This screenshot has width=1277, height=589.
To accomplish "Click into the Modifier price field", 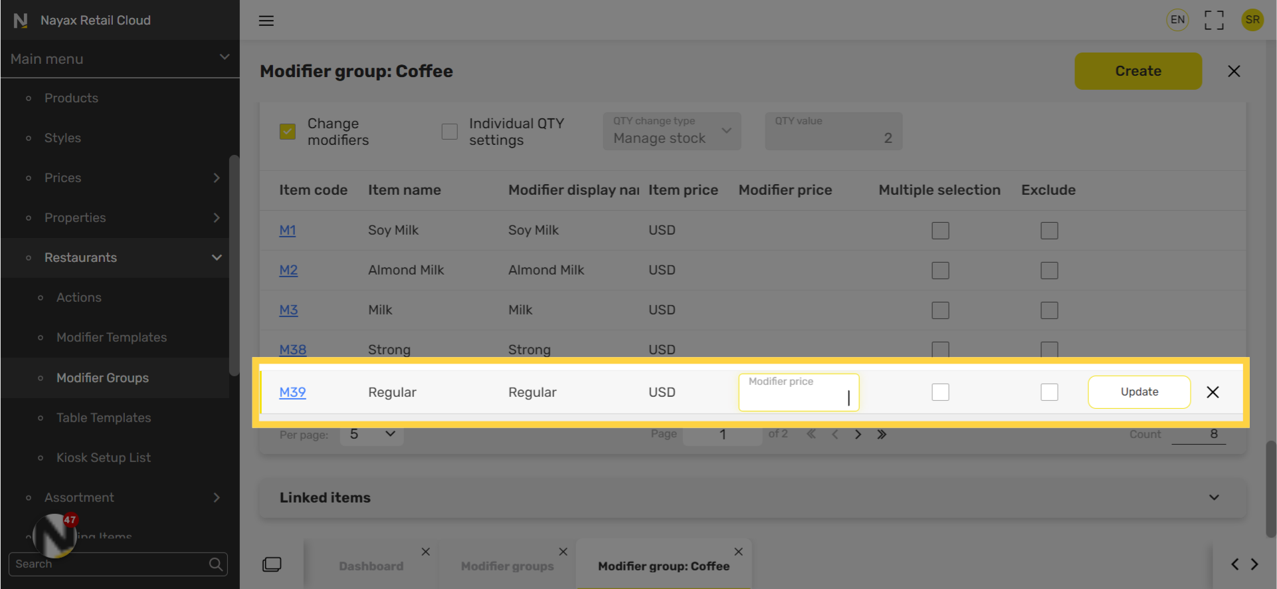I will 799,392.
